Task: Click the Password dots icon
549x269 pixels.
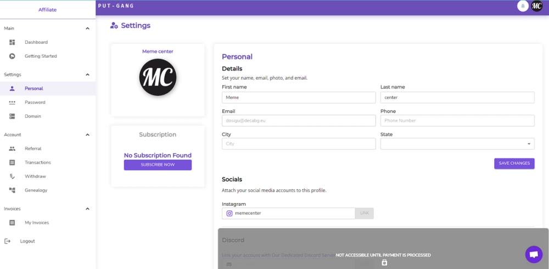Action: (12, 102)
